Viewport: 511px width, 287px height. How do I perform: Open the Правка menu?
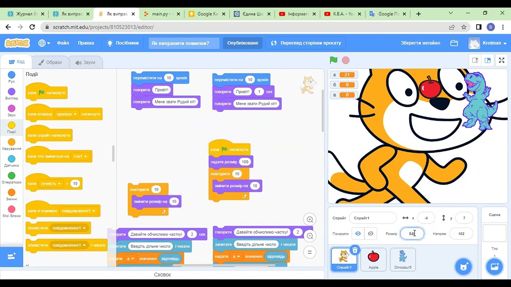[x=86, y=43]
